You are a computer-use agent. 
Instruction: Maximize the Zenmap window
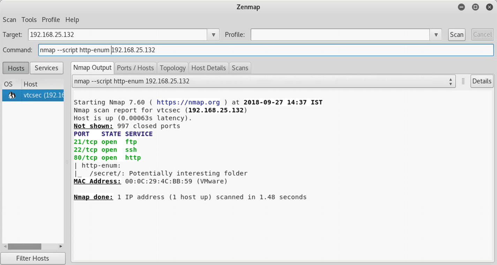point(475,7)
